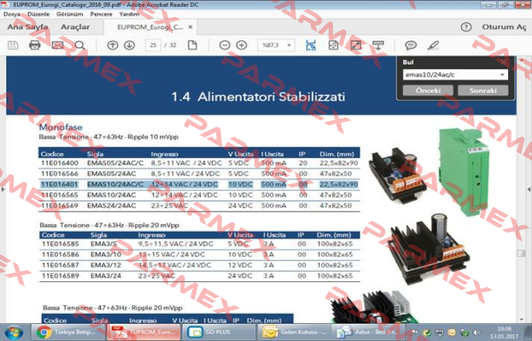This screenshot has height=341, width=532.
Task: Go to previous page arrow
Action: pos(113,45)
